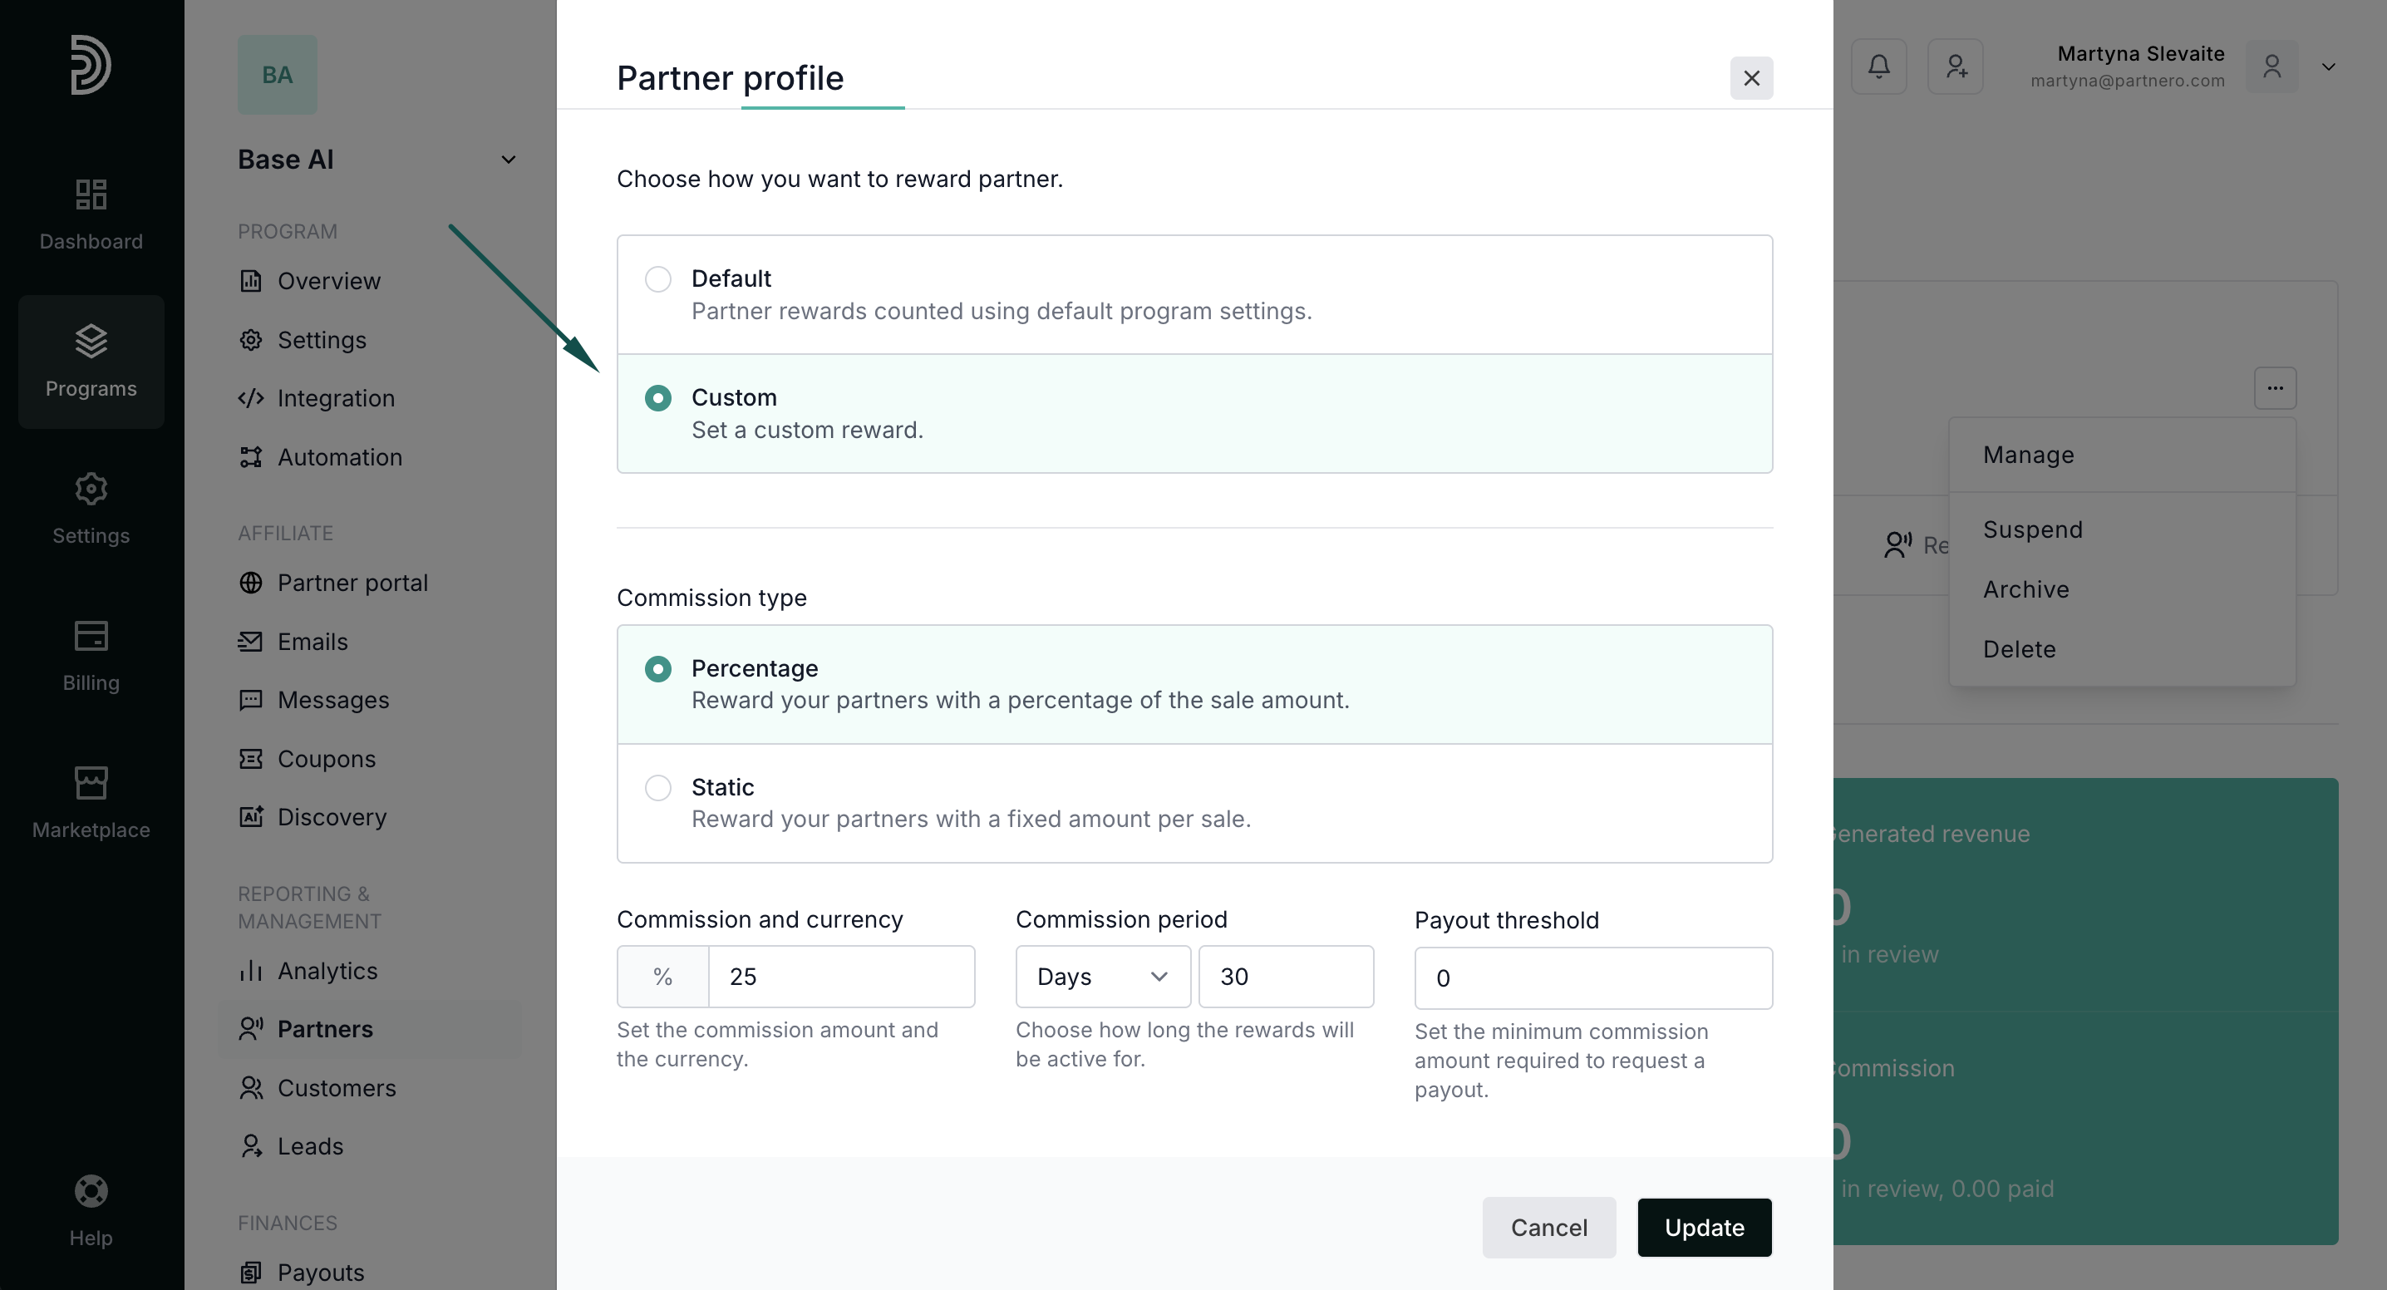Choose the Percentage commission type

coord(658,669)
